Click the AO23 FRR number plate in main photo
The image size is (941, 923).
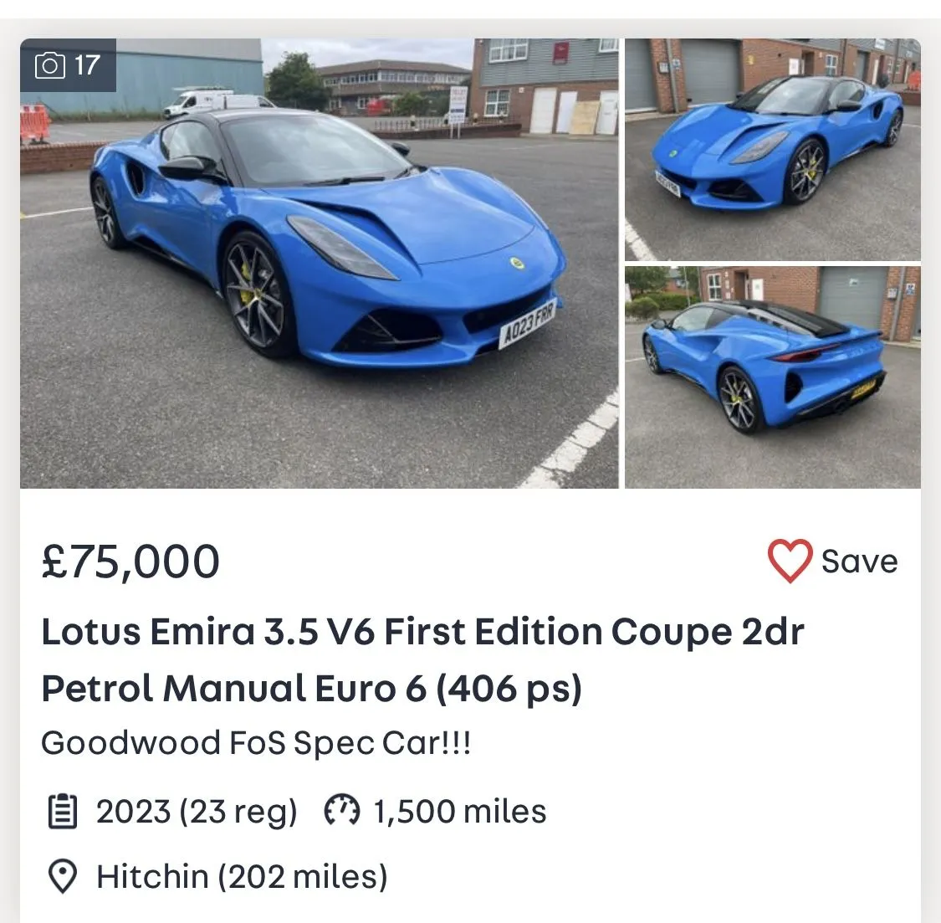coord(527,324)
